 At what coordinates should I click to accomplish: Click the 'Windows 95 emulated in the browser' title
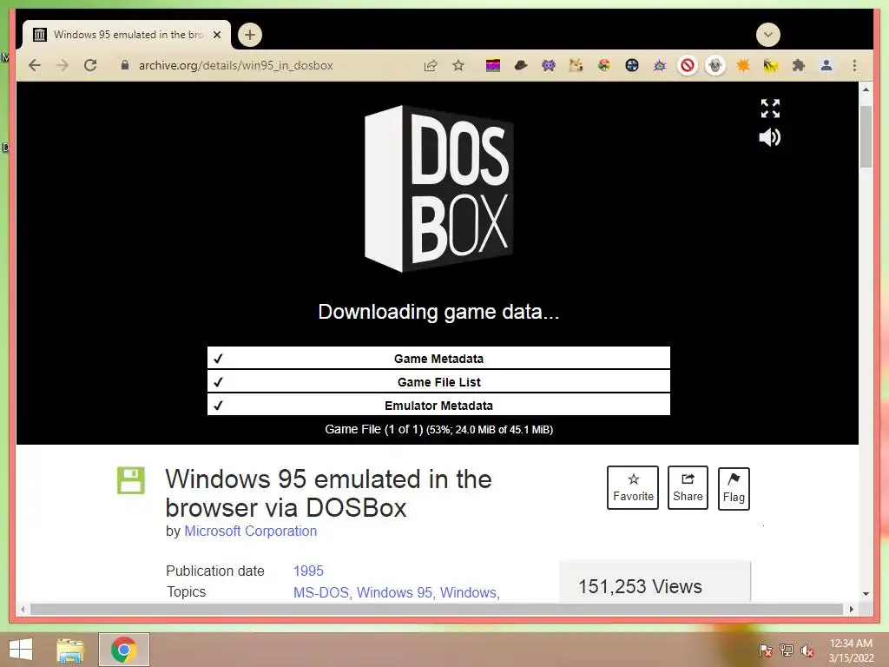coord(328,493)
